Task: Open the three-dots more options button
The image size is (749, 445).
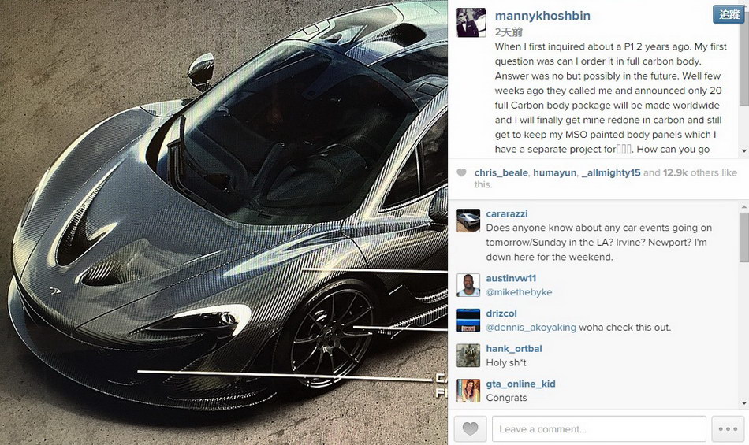Action: click(x=728, y=428)
